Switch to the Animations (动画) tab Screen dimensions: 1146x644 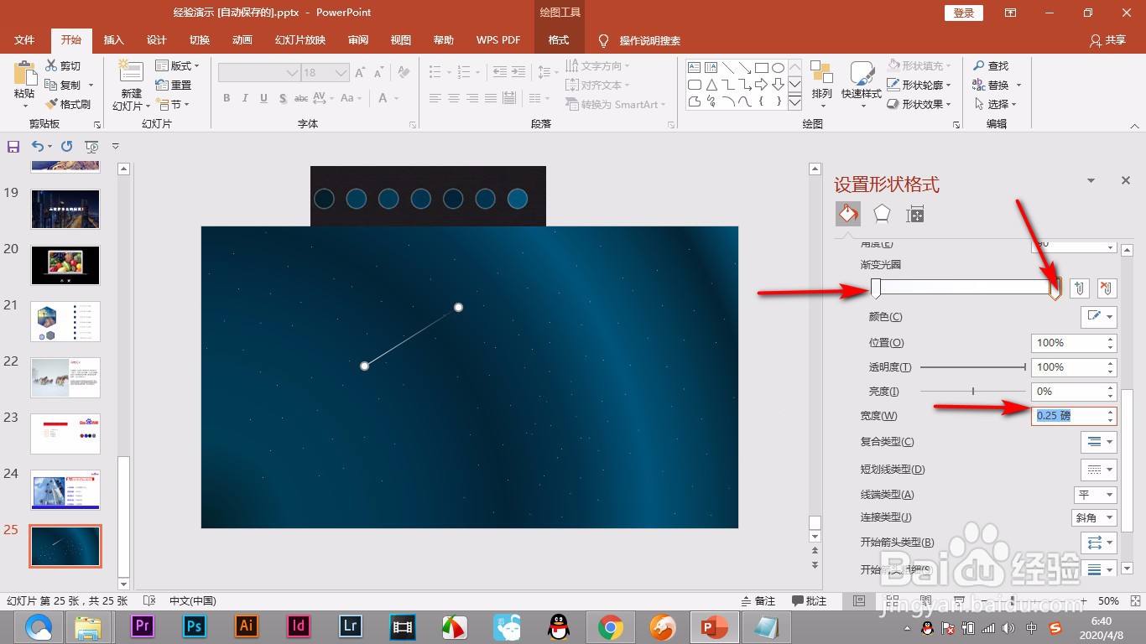(242, 40)
